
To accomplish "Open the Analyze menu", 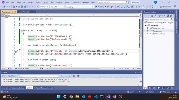I will [59, 2].
